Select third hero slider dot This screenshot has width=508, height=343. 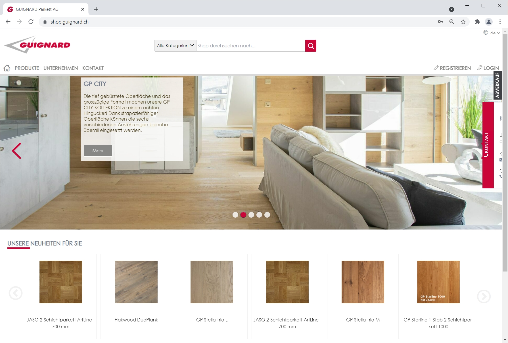[x=251, y=215]
